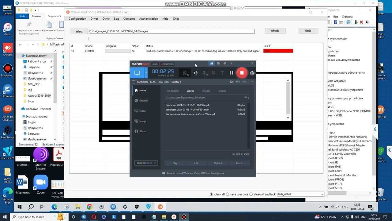Open Driver menu in MiFlash
This screenshot has width=392, height=221.
pos(94,19)
